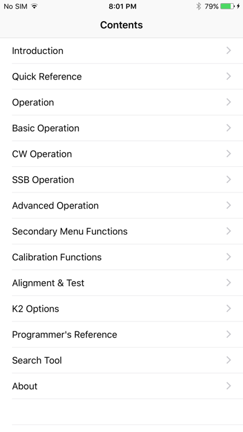The image size is (243, 432).
Task: Open the Introduction section
Action: tap(122, 51)
